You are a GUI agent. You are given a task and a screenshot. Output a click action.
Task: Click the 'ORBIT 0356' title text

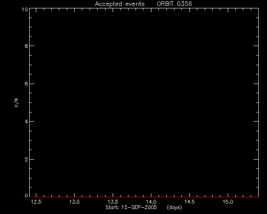coord(174,4)
